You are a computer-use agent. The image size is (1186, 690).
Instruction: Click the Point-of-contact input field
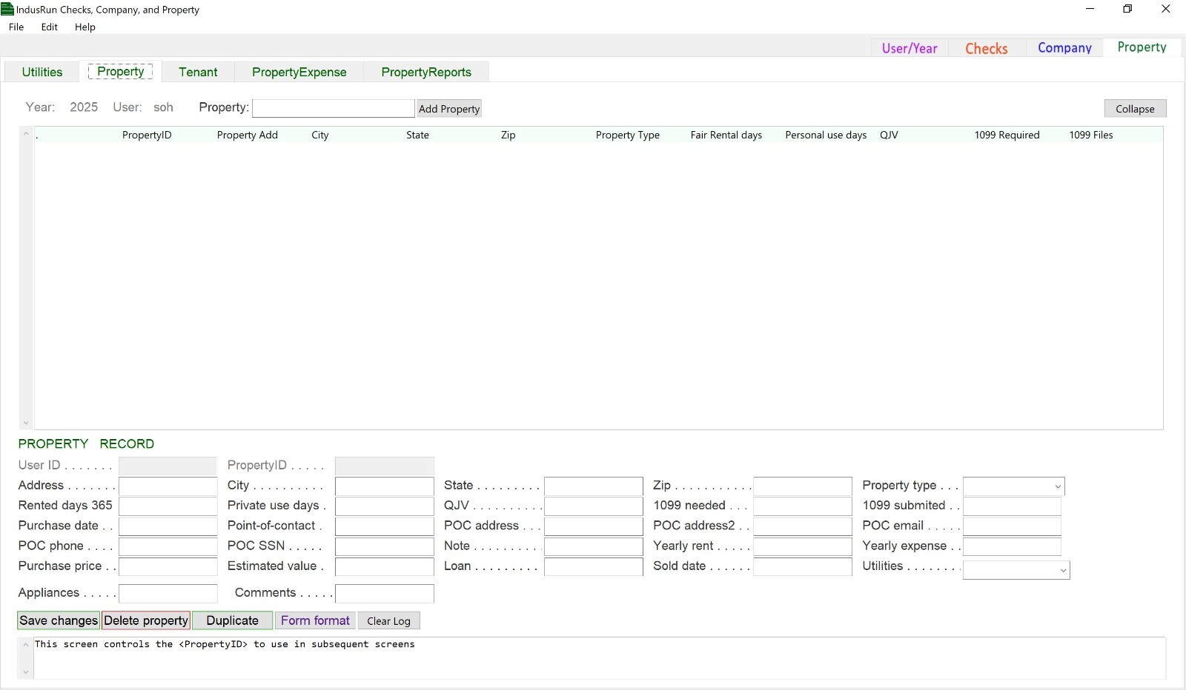[385, 526]
